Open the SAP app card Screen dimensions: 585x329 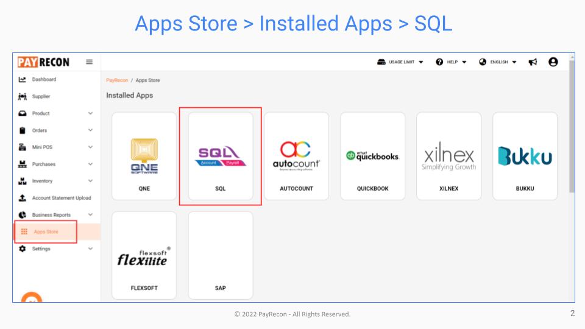tap(221, 255)
